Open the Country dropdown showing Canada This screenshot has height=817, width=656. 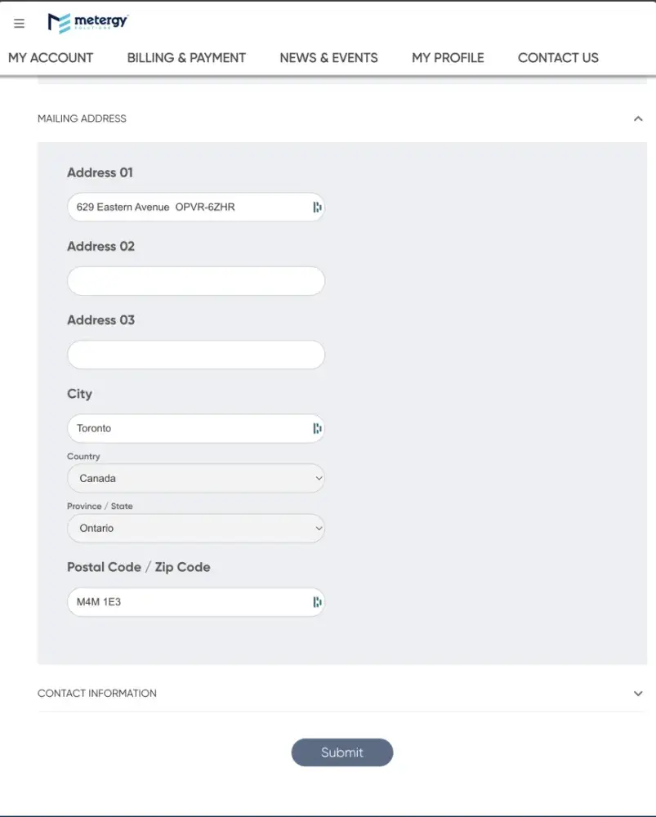point(195,478)
